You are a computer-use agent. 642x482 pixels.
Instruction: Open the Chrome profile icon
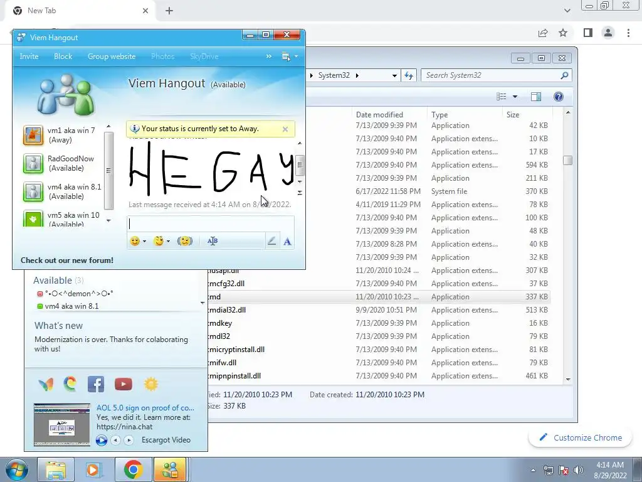[608, 33]
